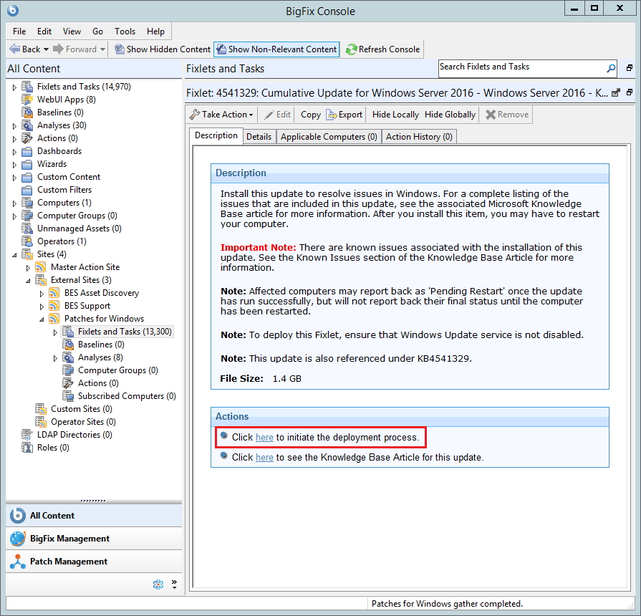Click the Computers (1) icon

point(27,203)
